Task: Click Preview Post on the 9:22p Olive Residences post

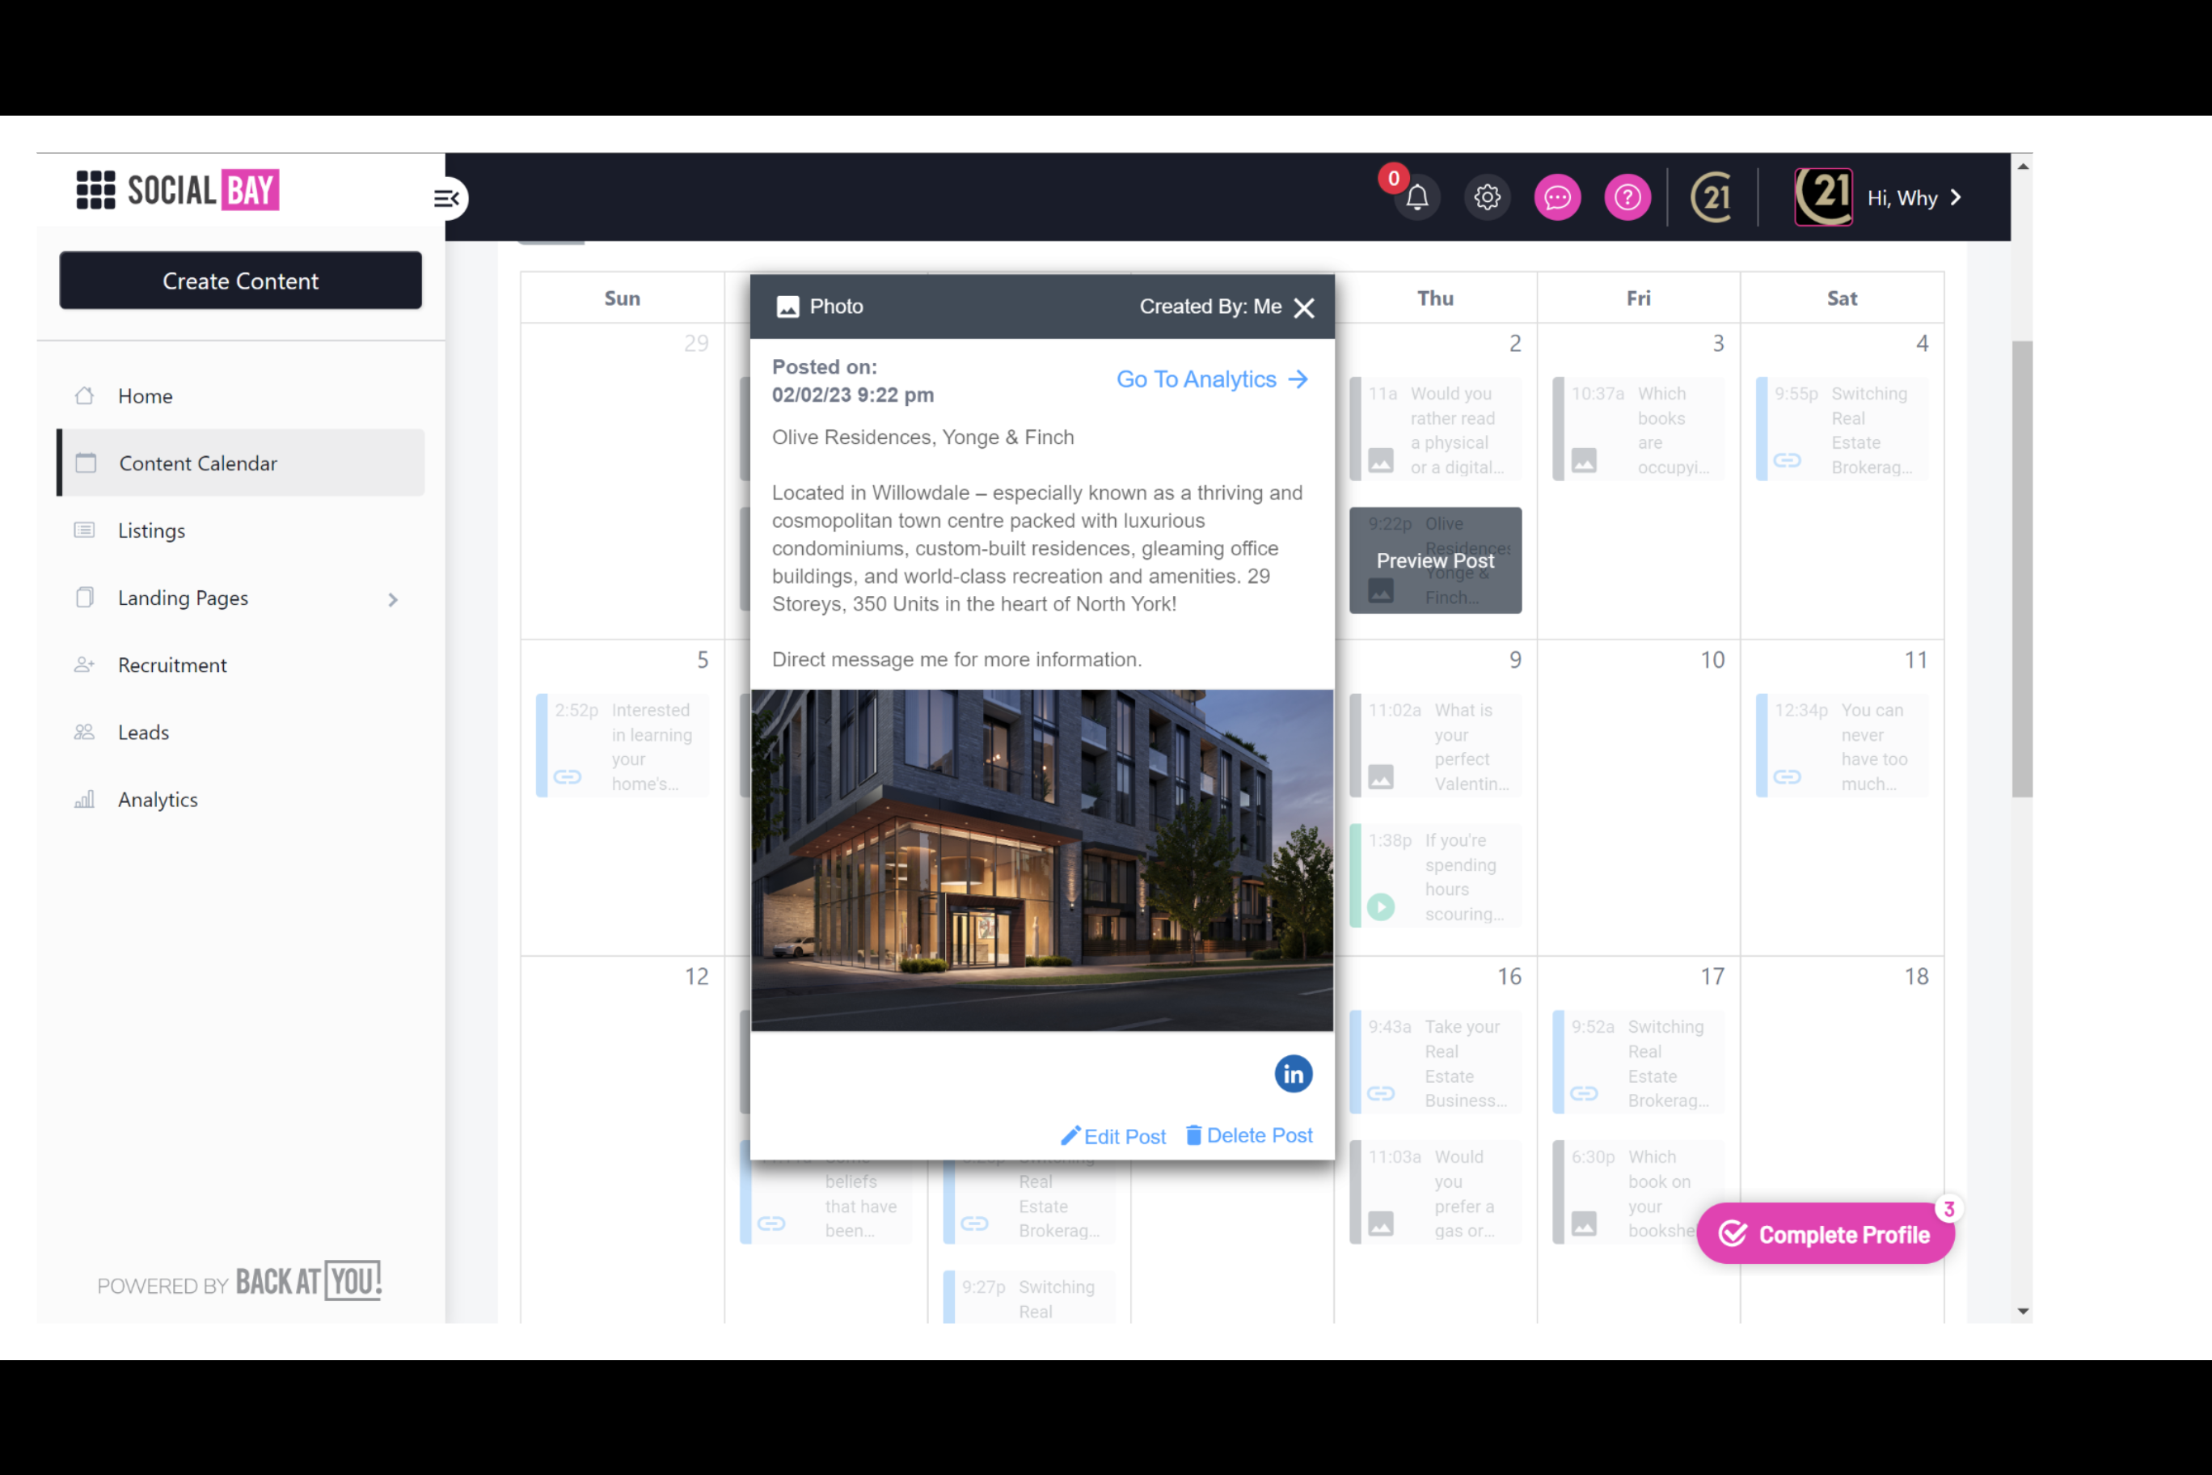Action: click(x=1435, y=560)
